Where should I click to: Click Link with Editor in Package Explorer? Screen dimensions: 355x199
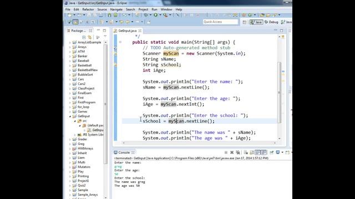tap(90, 37)
